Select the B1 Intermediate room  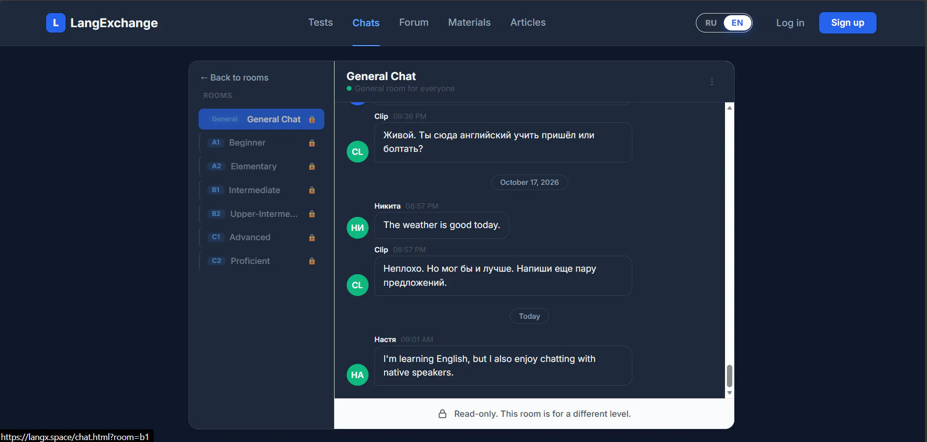coord(261,190)
